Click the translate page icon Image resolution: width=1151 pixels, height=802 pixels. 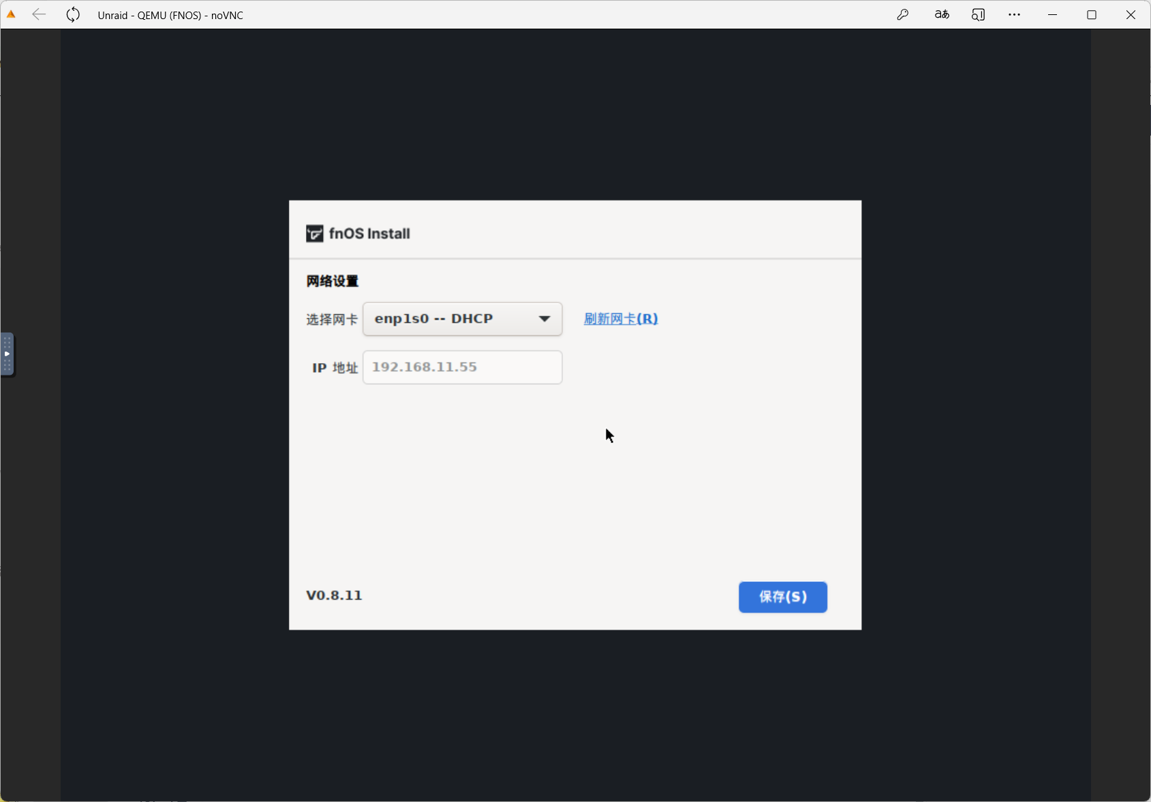pyautogui.click(x=942, y=14)
